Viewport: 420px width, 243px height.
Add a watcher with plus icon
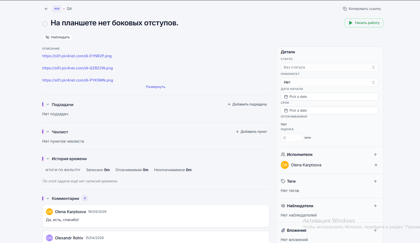(x=375, y=206)
